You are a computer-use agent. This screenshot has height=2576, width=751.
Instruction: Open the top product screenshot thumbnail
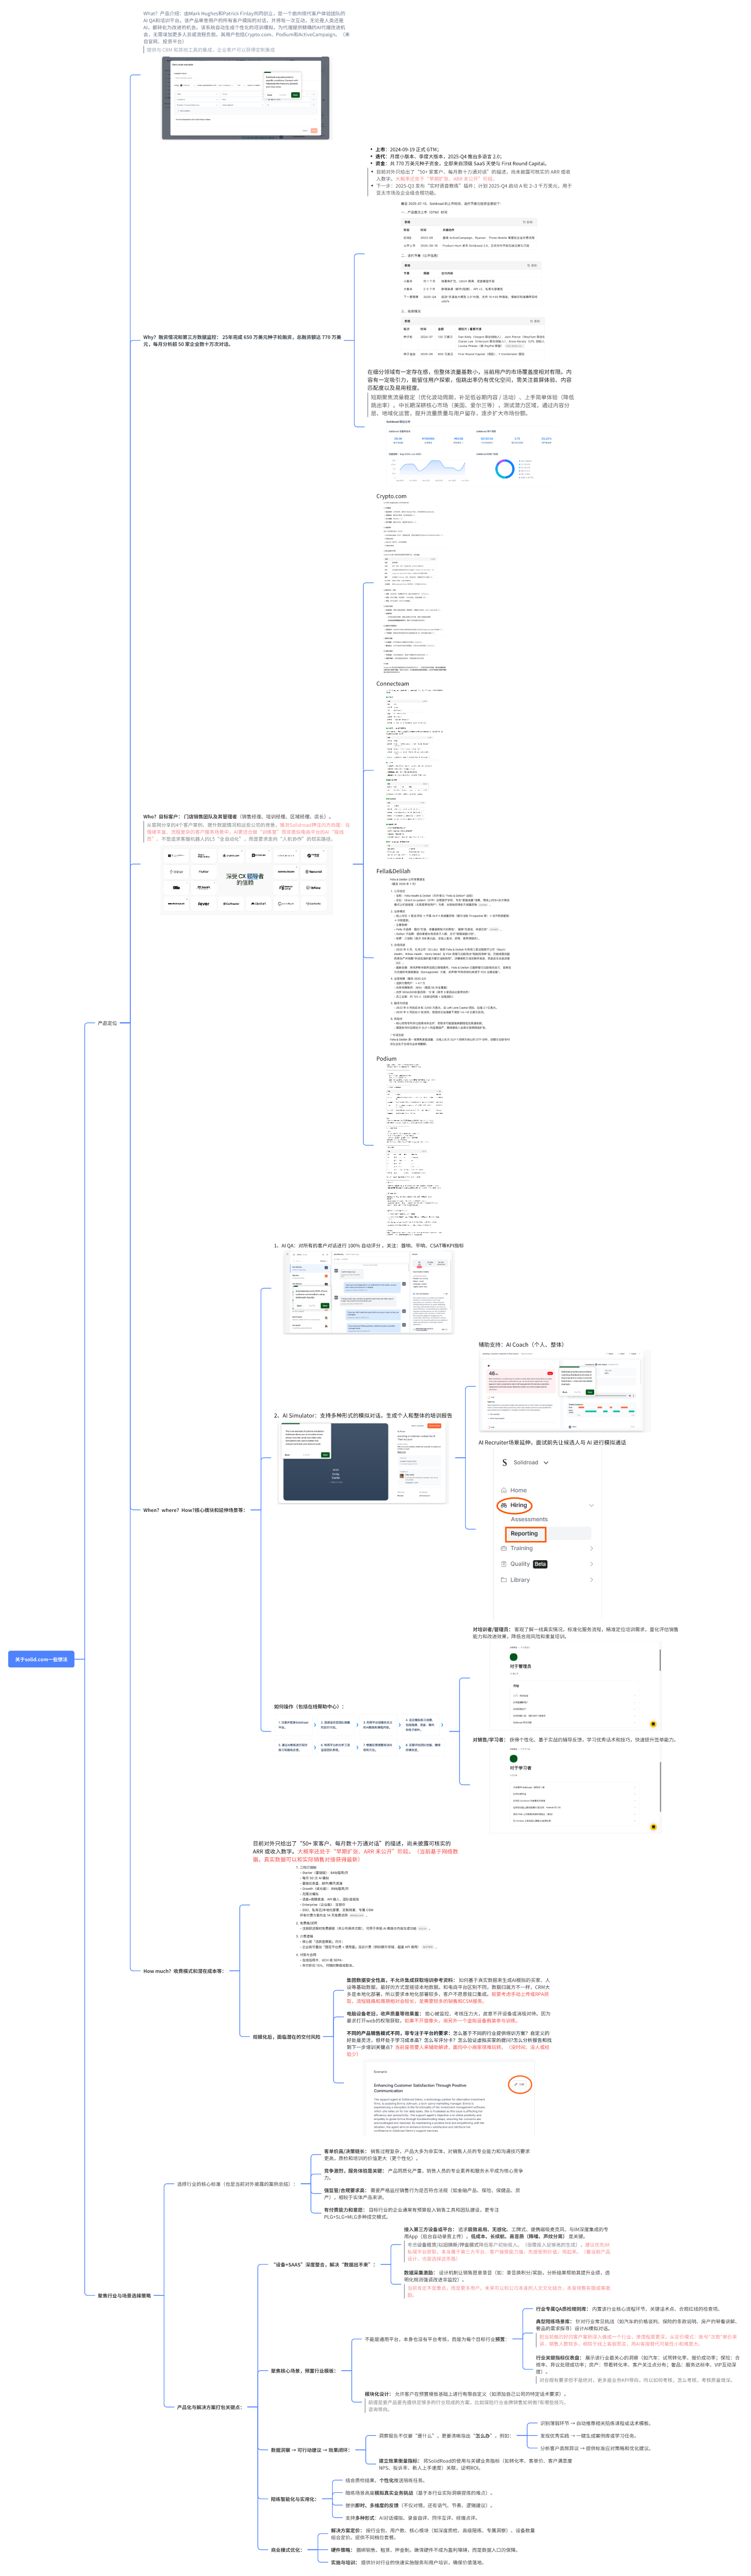246,98
